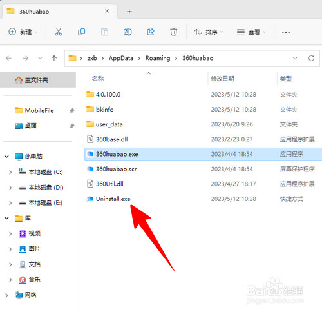Click the Uninstall.exe shortcut icon

pos(90,199)
